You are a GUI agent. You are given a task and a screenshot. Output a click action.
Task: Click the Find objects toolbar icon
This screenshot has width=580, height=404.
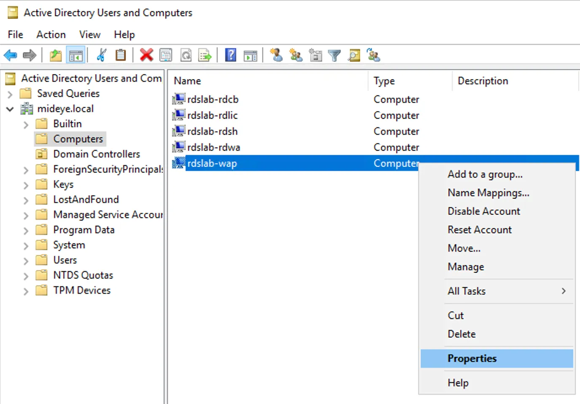354,55
